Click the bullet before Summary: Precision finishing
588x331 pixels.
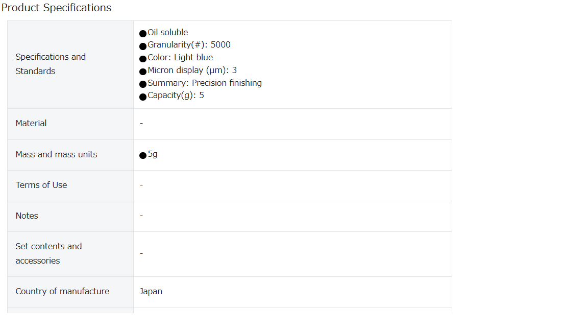pos(143,84)
